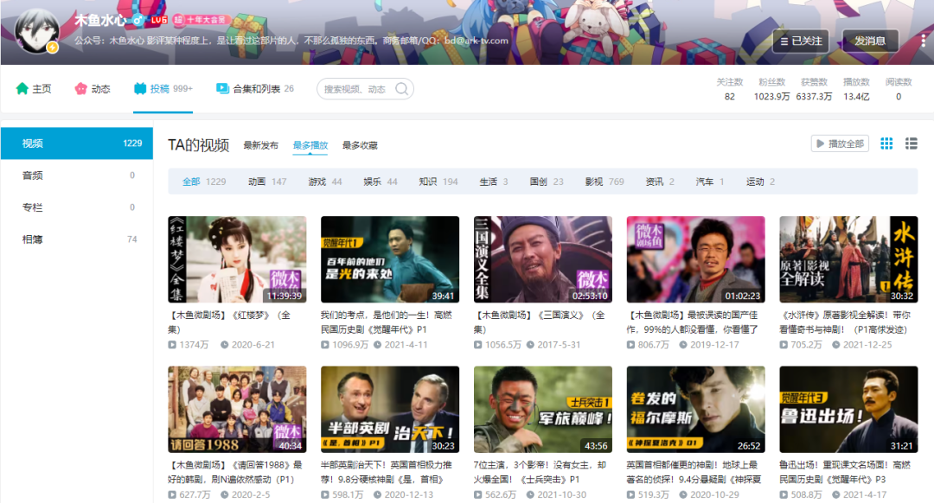The image size is (934, 503).
Task: Click the male gender icon beside username
Action: click(x=138, y=20)
